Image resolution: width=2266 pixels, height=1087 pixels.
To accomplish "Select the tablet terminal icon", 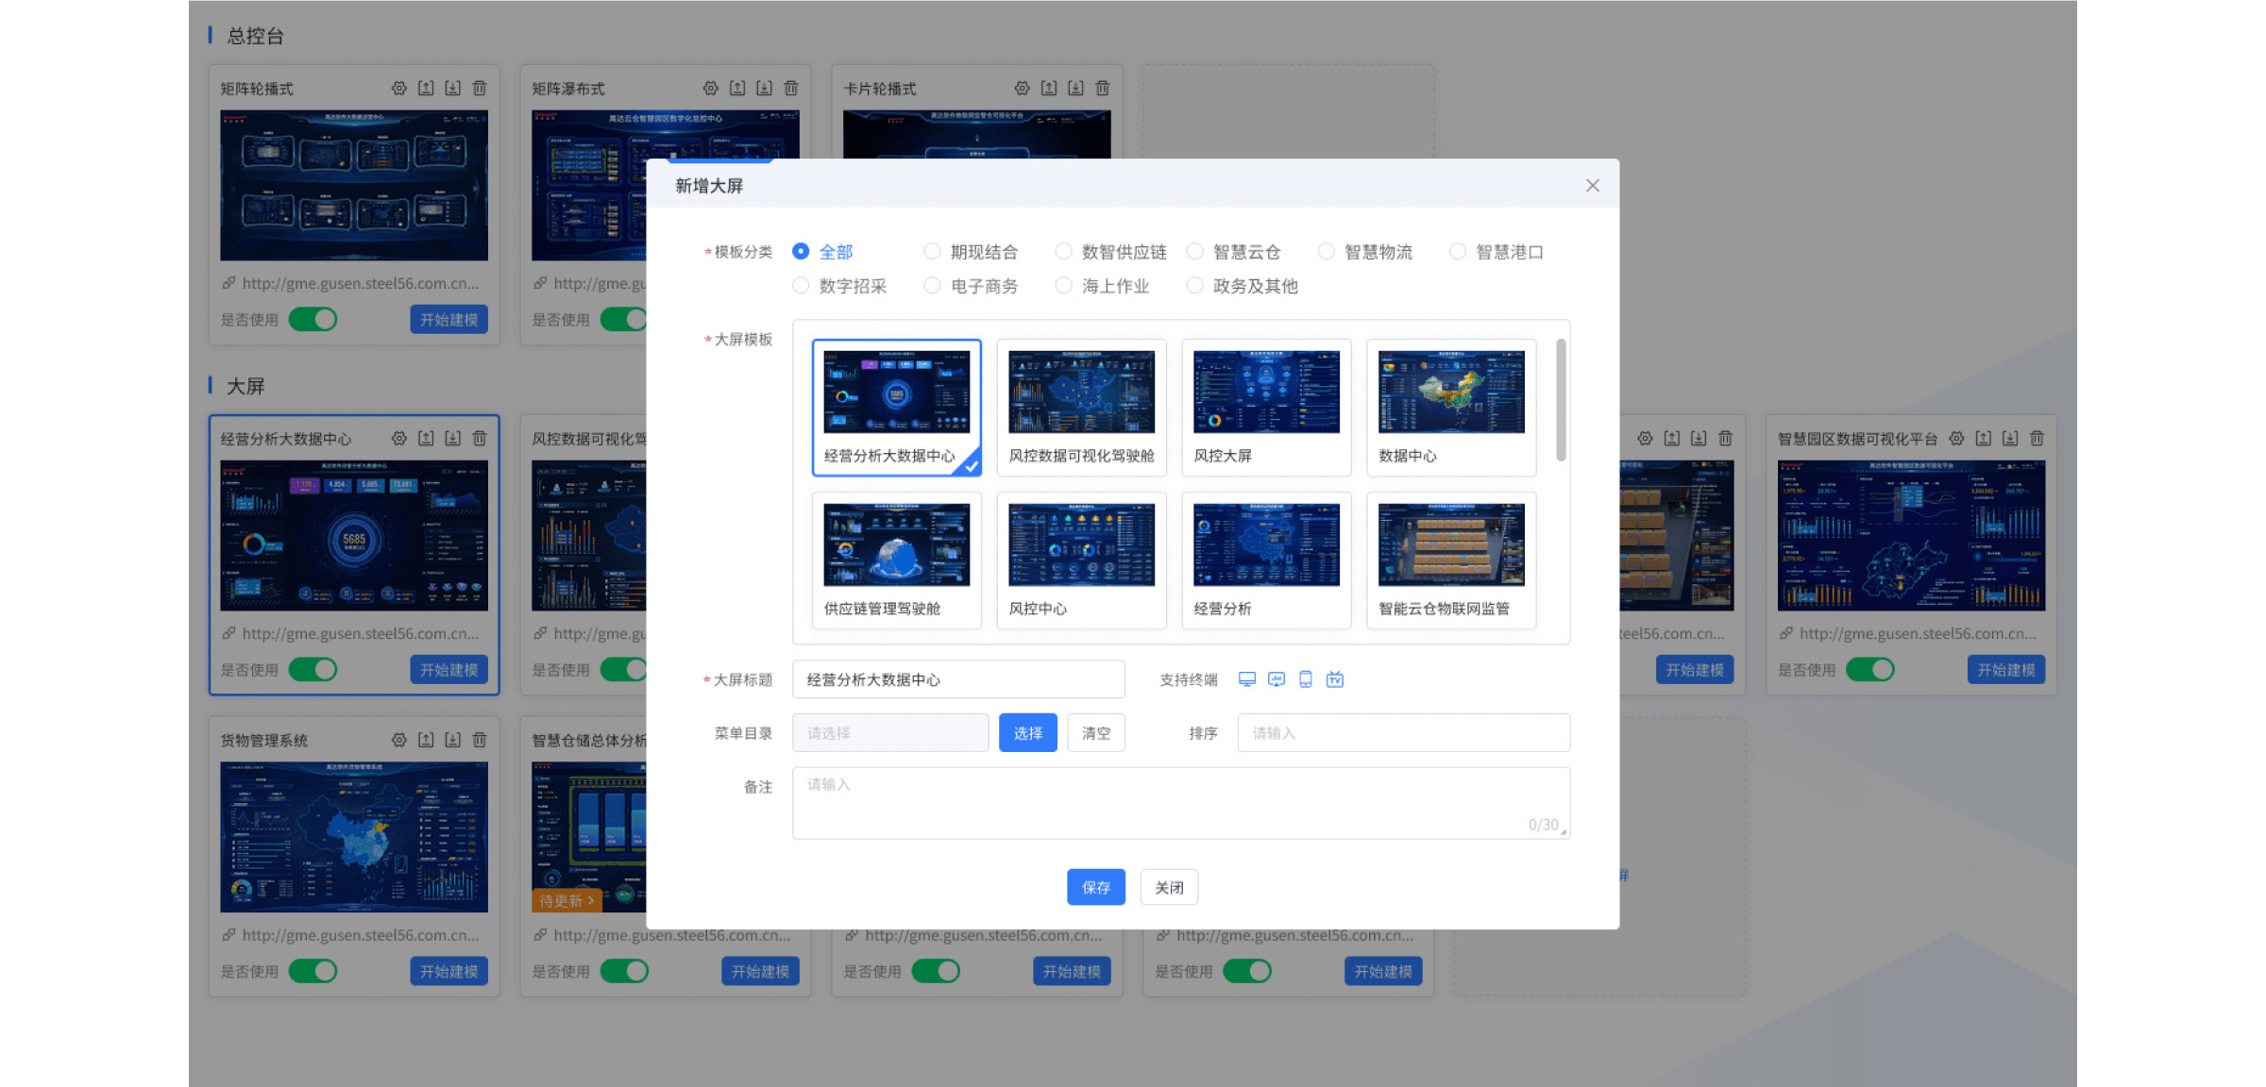I will (x=1306, y=679).
